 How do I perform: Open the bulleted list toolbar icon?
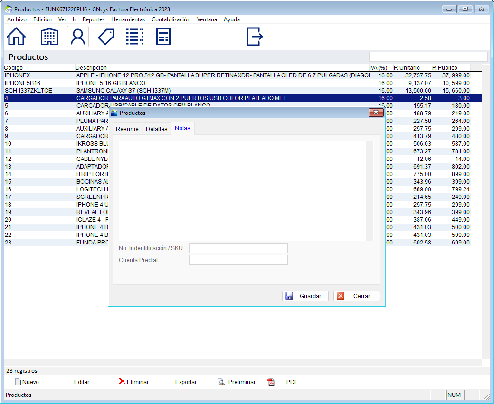tap(135, 37)
